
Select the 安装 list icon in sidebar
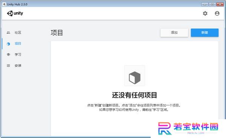point(8,66)
